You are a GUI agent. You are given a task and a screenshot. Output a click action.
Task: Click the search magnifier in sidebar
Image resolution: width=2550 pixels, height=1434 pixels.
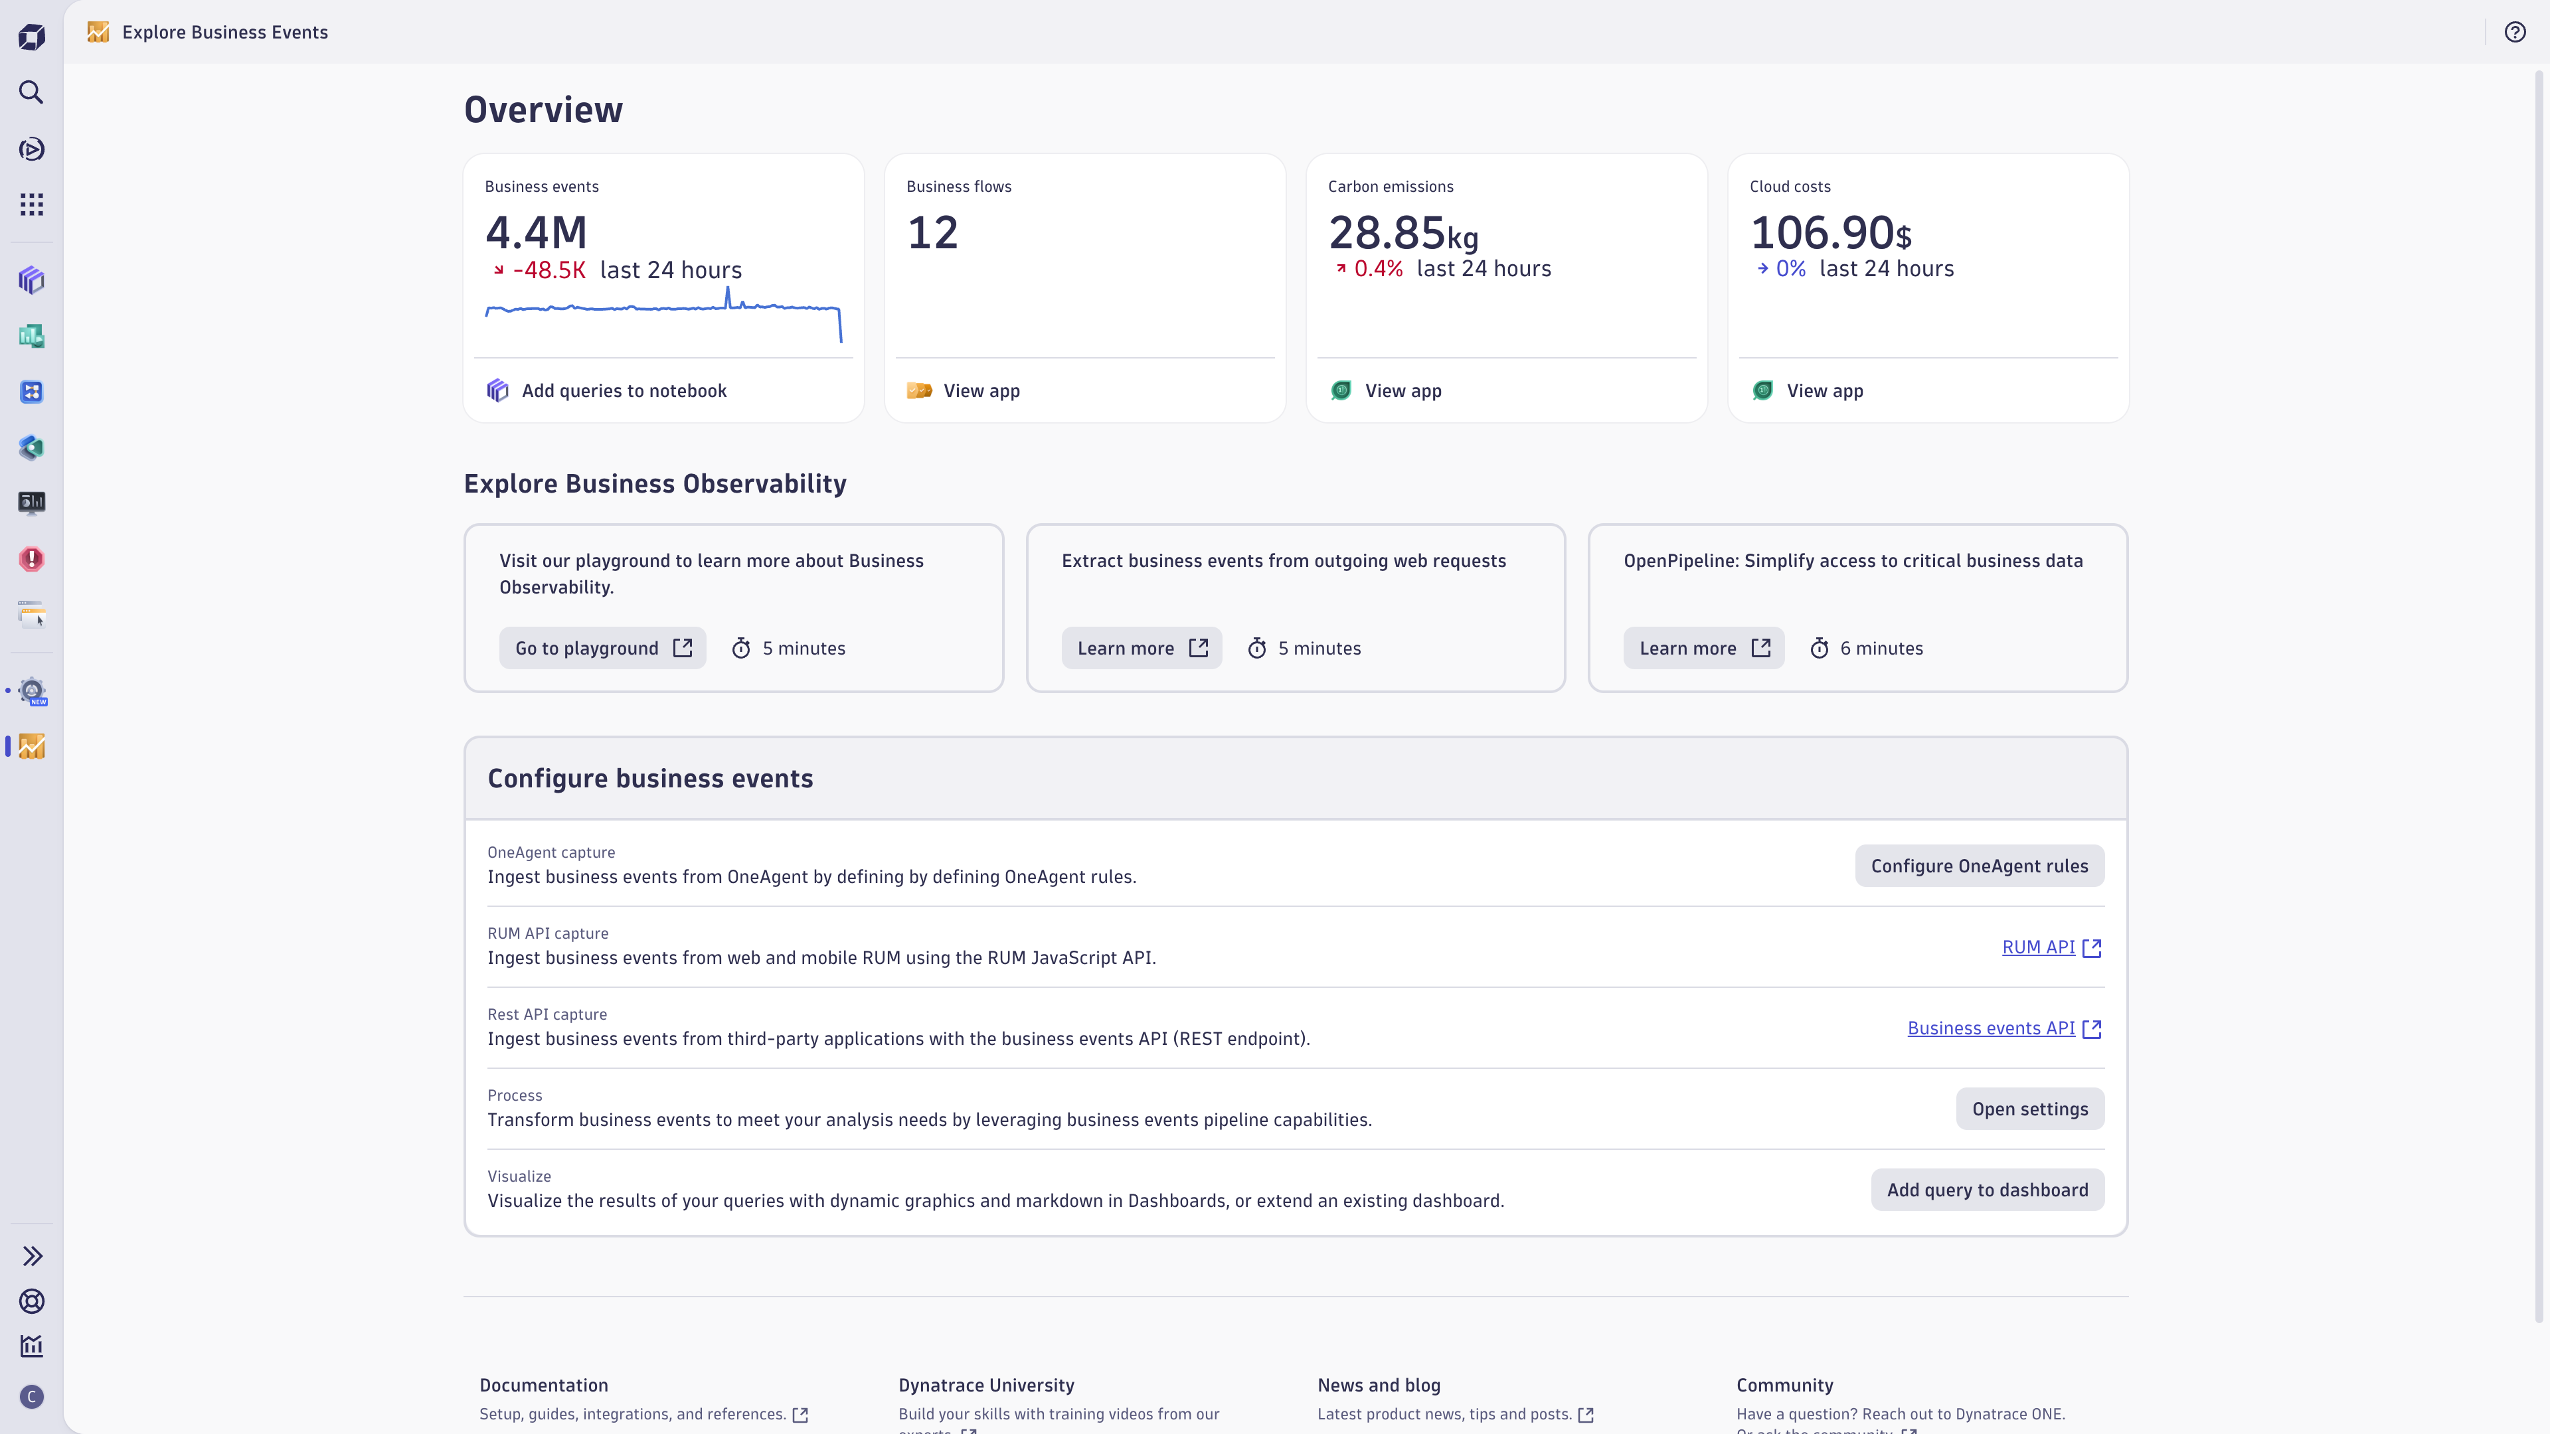pyautogui.click(x=32, y=93)
